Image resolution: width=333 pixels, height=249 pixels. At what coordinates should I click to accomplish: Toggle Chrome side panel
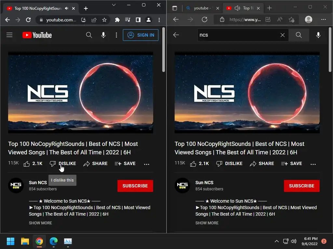(138, 20)
